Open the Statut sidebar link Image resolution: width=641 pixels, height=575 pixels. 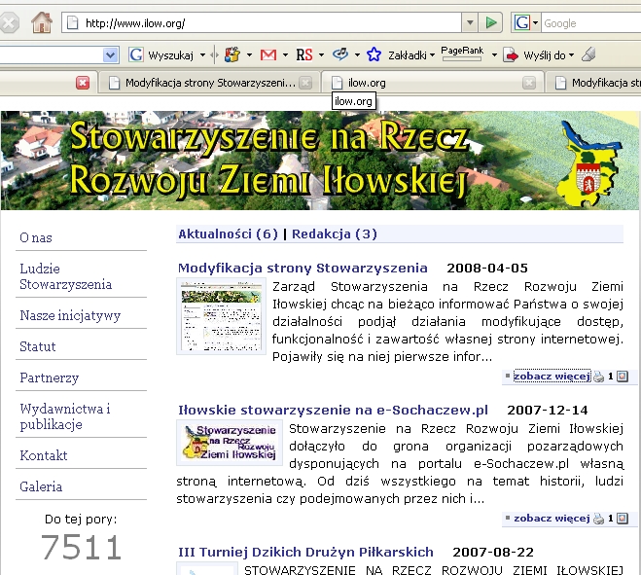[38, 346]
